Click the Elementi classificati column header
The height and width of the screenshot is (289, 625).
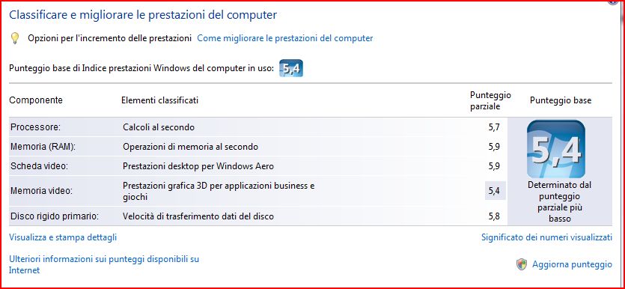pos(159,100)
